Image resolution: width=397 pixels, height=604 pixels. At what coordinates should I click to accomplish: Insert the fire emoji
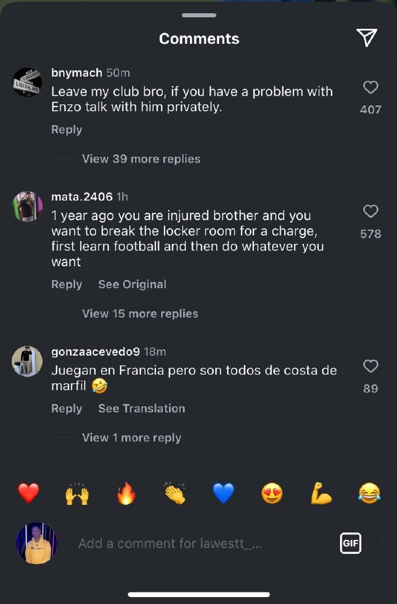click(125, 493)
